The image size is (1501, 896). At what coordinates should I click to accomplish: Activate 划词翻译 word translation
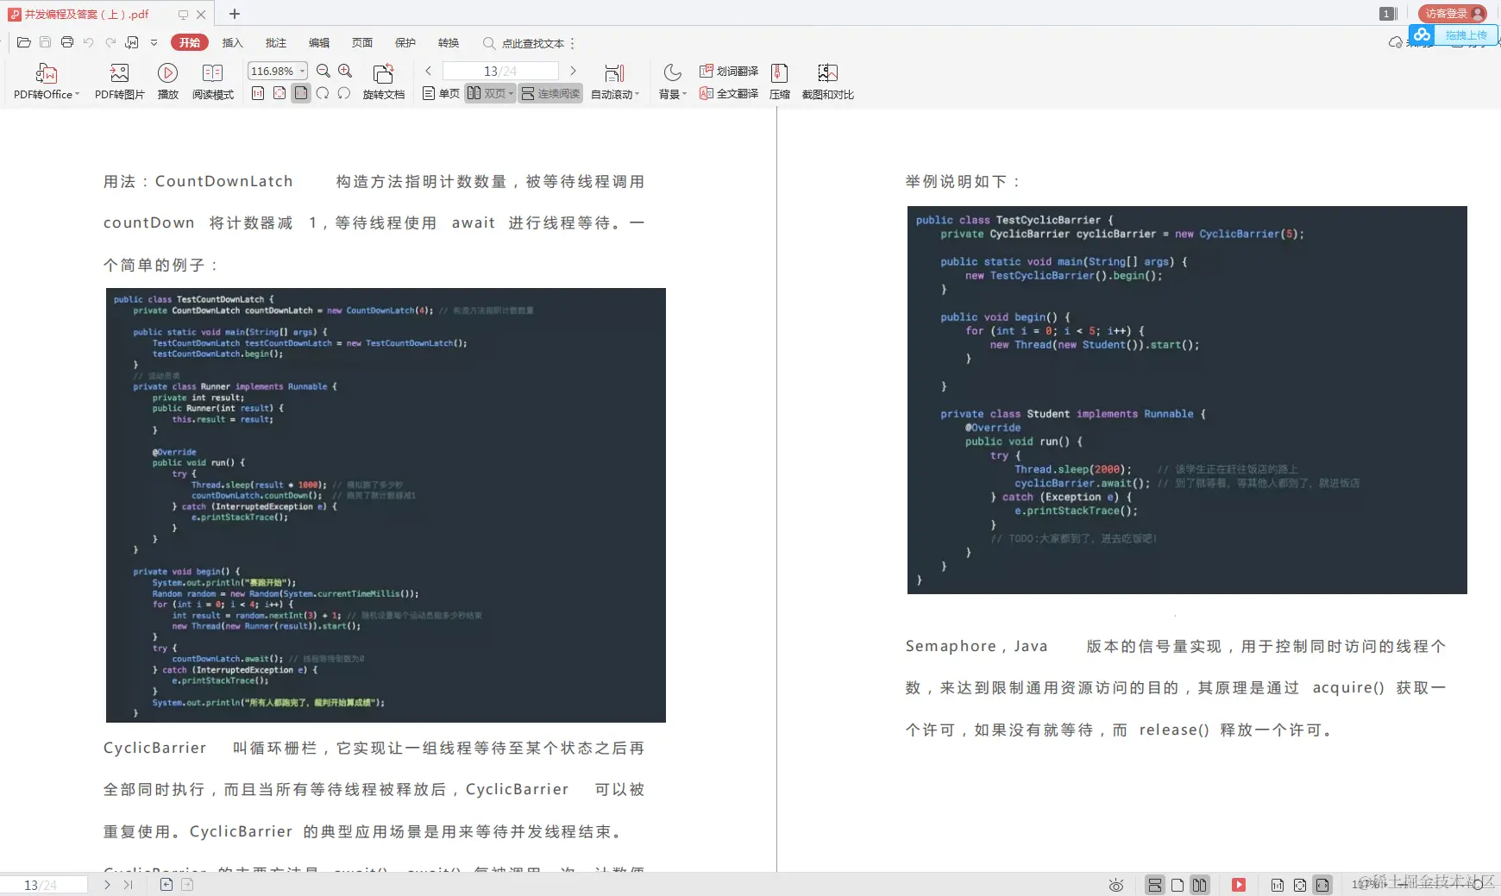click(x=730, y=71)
